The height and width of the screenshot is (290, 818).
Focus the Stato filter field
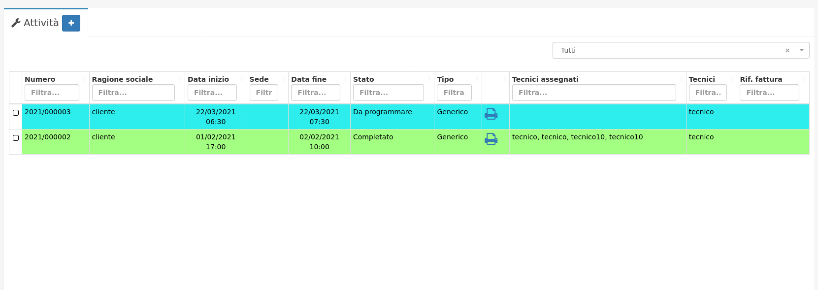coord(388,93)
